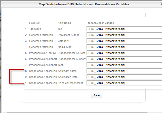The width and height of the screenshot is (162, 113).
Task: Click Credit Card Application in row 10
Action: 43,83
